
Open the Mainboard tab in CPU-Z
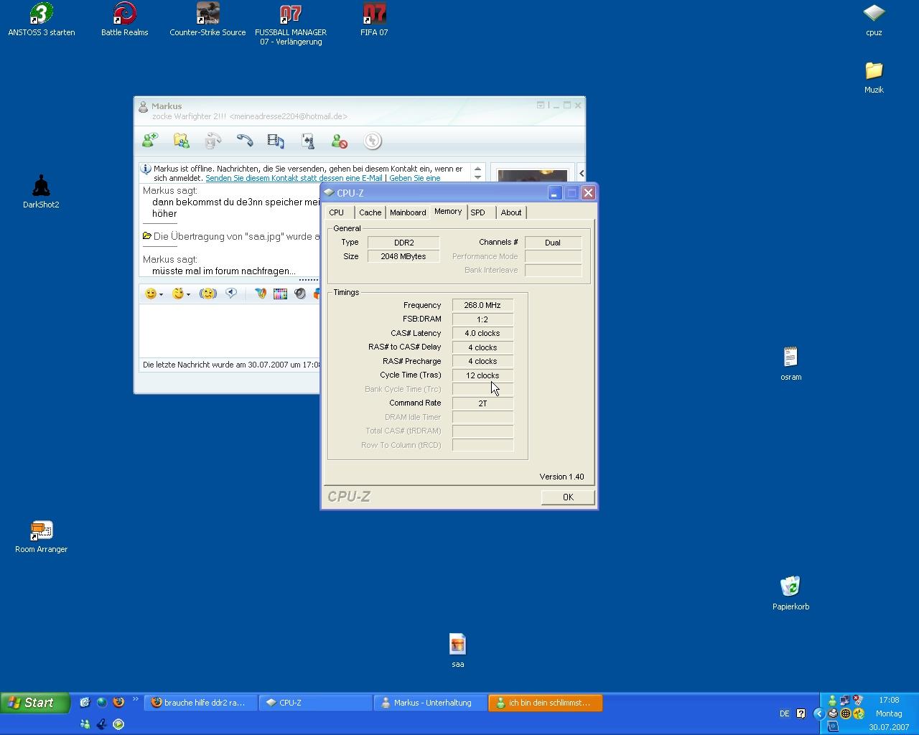[408, 212]
